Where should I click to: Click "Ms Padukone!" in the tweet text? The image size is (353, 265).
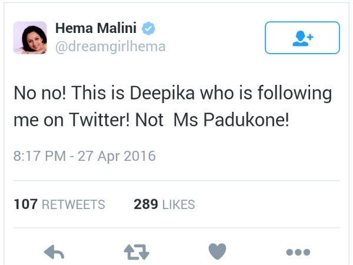(x=244, y=120)
